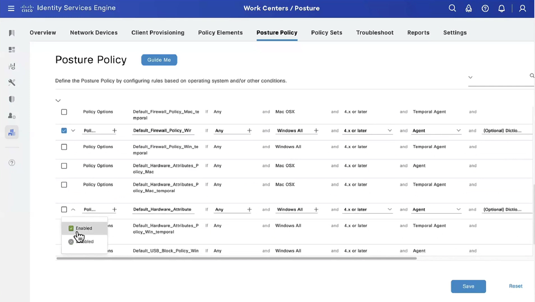Screen dimensions: 535x302
Task: Click the search icon in header
Action: point(452,8)
